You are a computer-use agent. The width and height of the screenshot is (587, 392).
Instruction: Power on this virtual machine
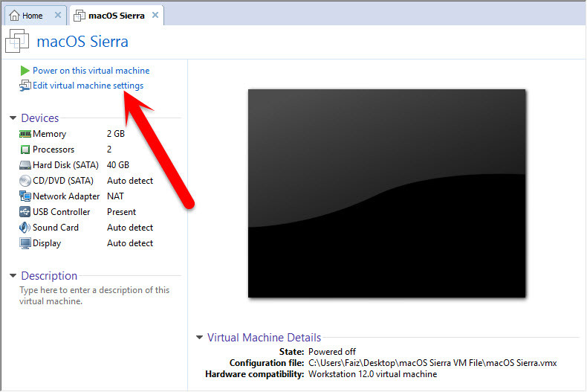[x=91, y=71]
